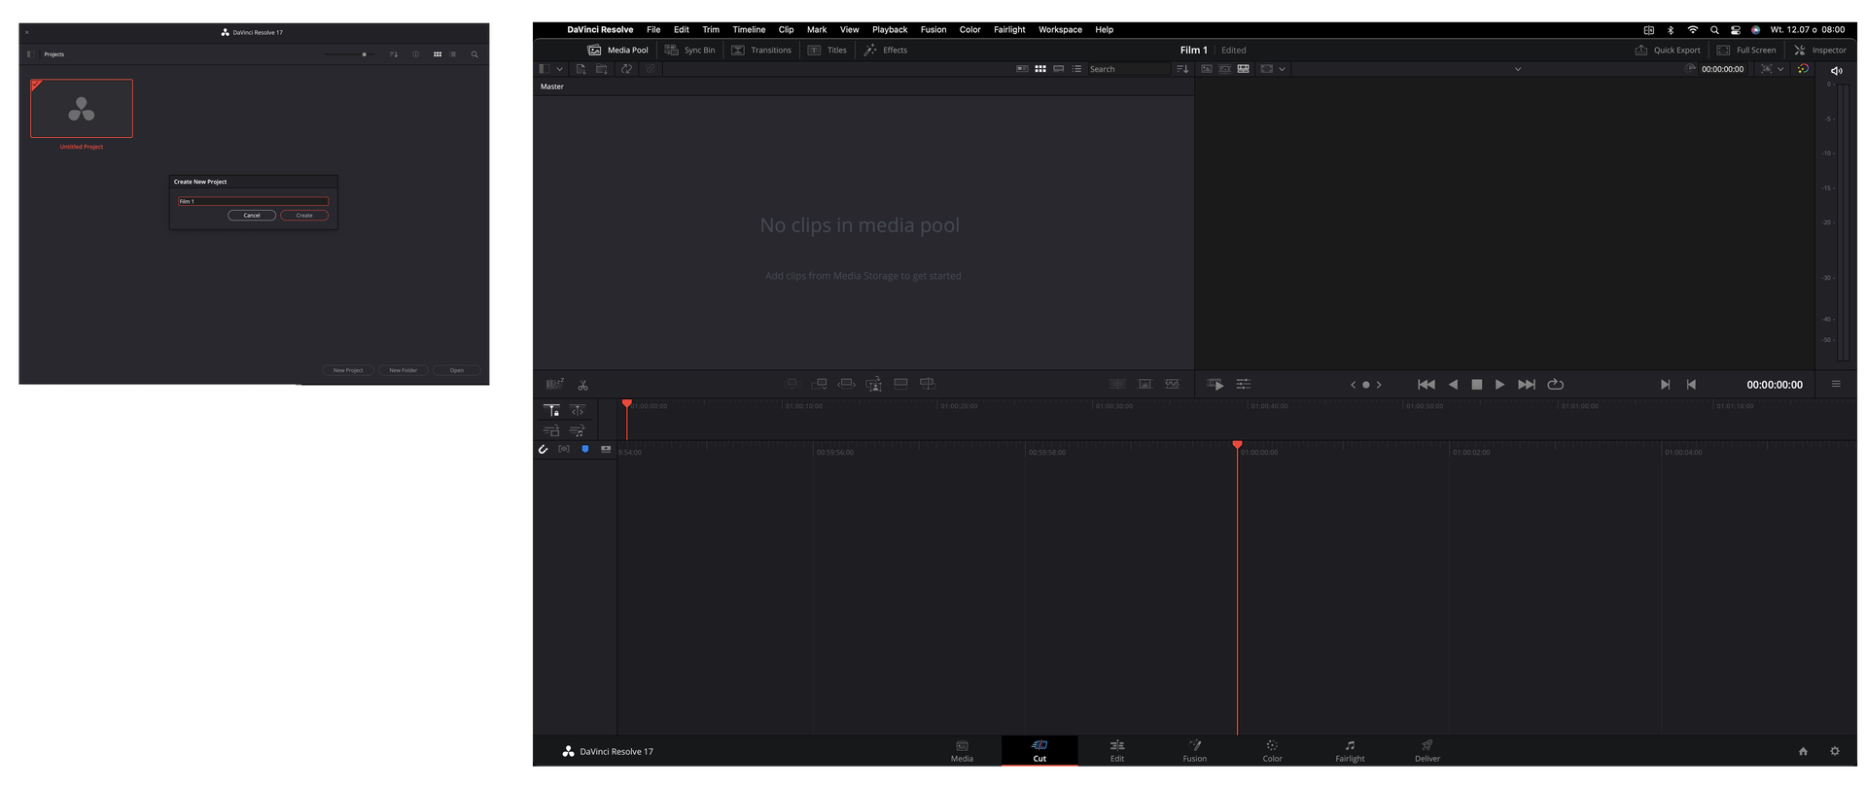Toggle loop playback button
1867x787 pixels.
pyautogui.click(x=1556, y=385)
